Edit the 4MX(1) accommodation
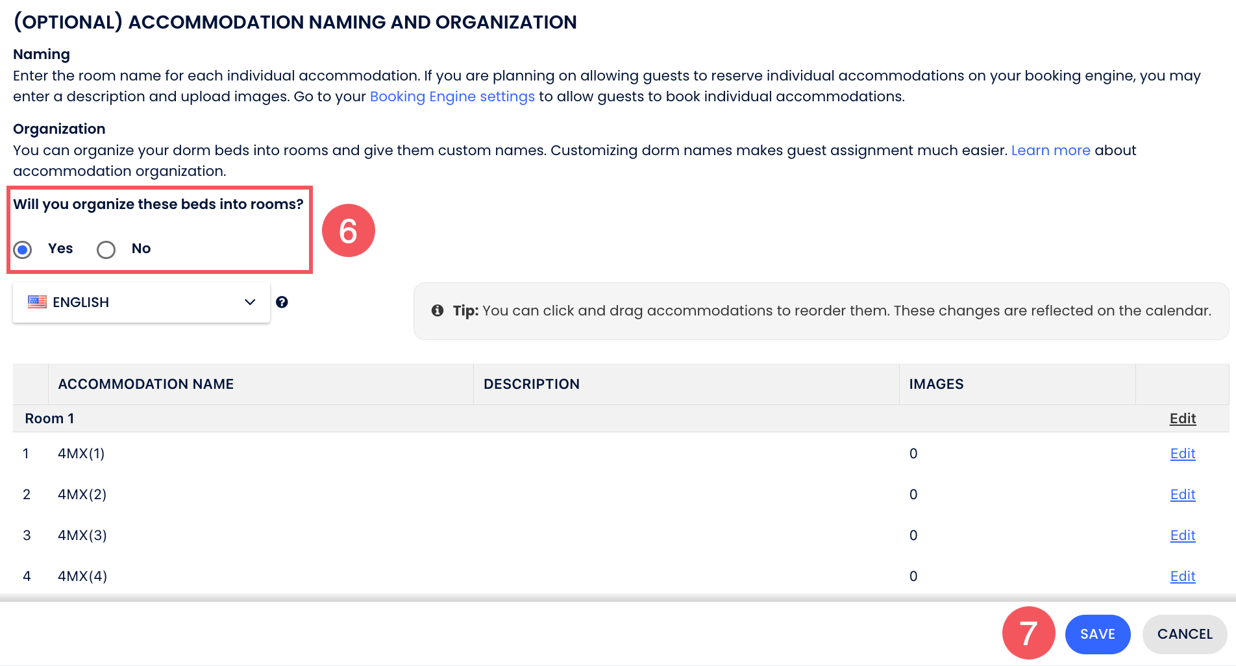Image resolution: width=1236 pixels, height=666 pixels. point(1182,454)
